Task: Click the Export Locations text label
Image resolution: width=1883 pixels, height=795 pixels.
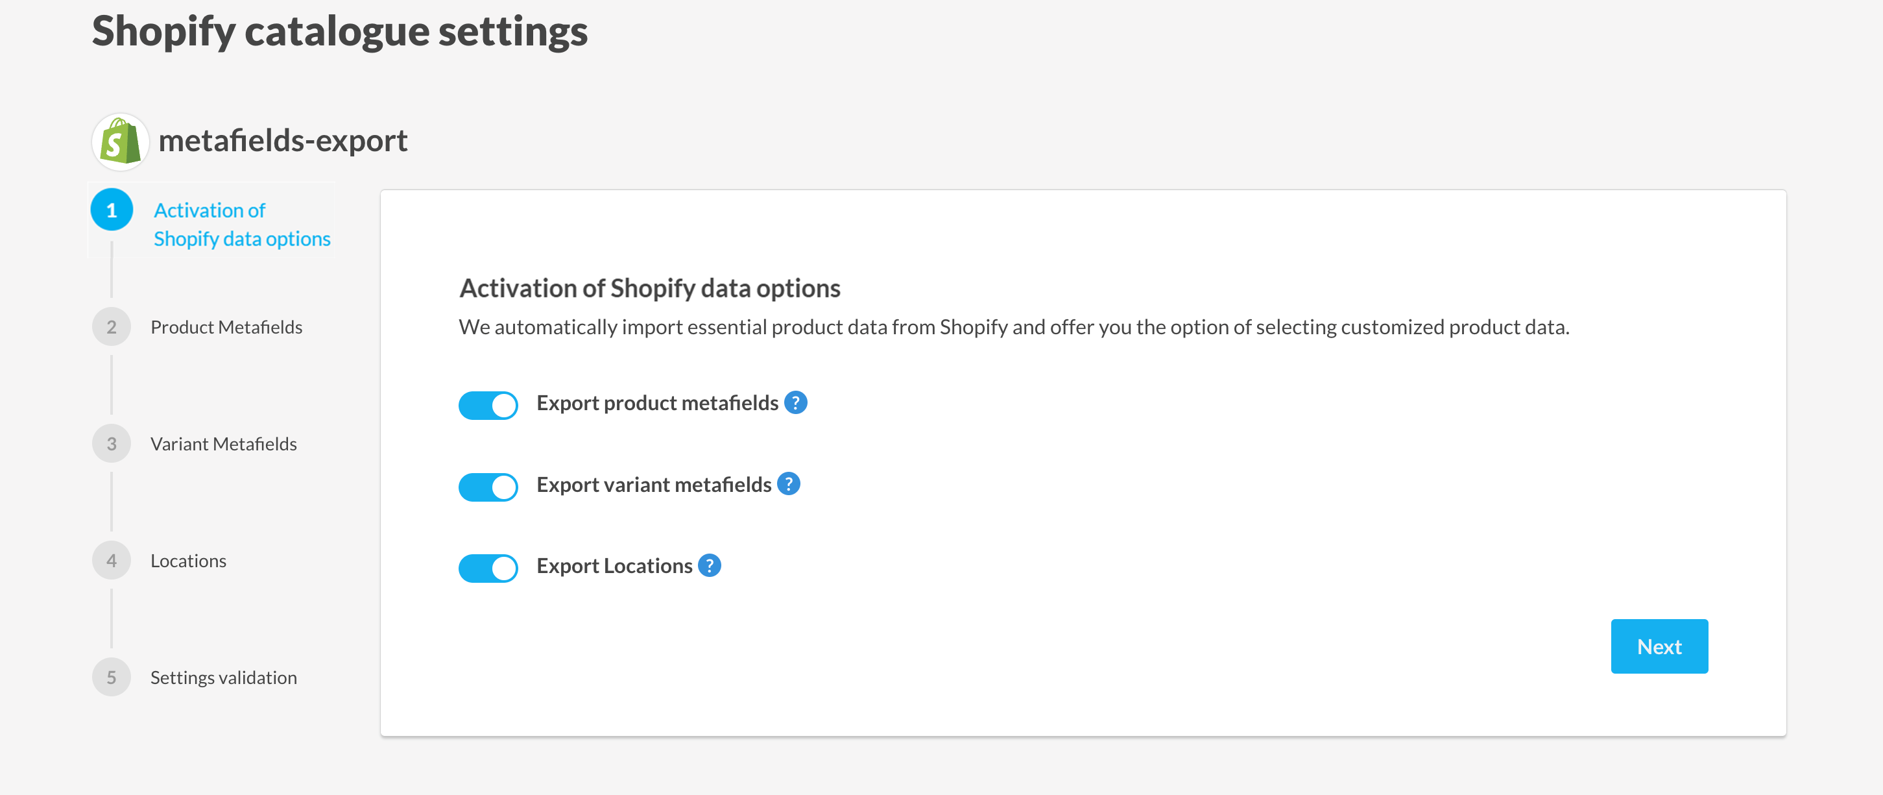Action: [614, 566]
